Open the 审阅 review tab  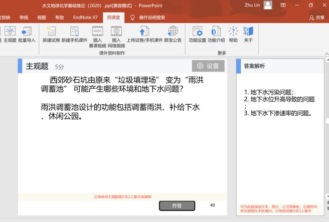24,18
